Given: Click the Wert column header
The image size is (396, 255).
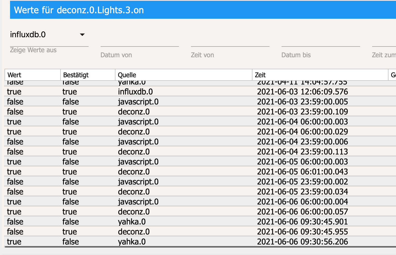Looking at the screenshot, I should pyautogui.click(x=32, y=75).
